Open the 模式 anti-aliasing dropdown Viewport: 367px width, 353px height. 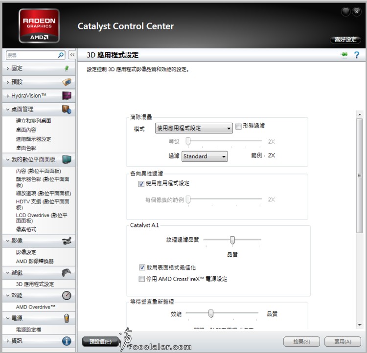point(194,128)
